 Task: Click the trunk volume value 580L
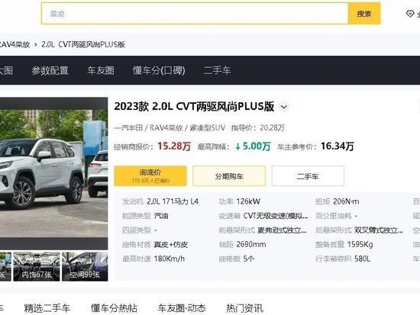[362, 259]
